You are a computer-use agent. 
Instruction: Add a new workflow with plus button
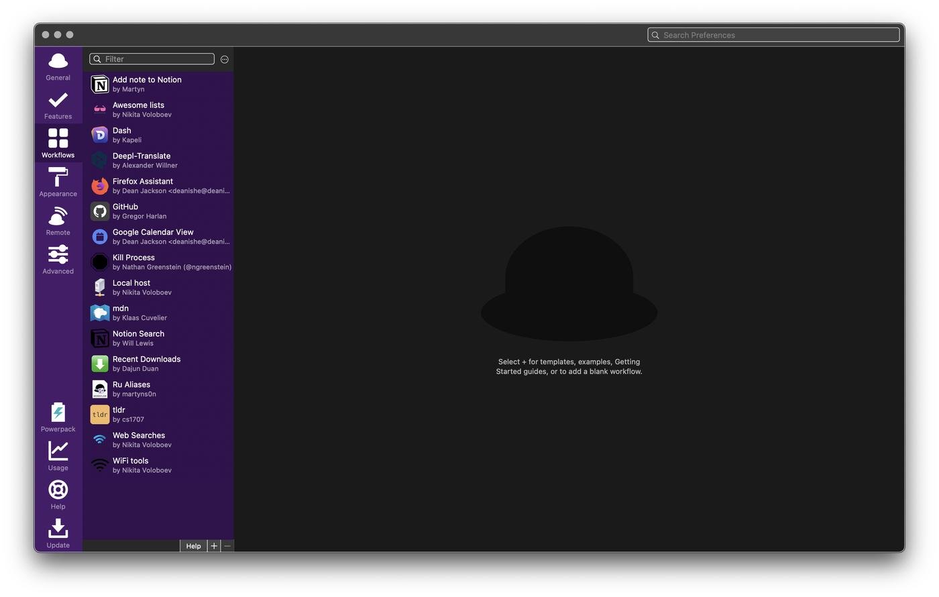(214, 546)
